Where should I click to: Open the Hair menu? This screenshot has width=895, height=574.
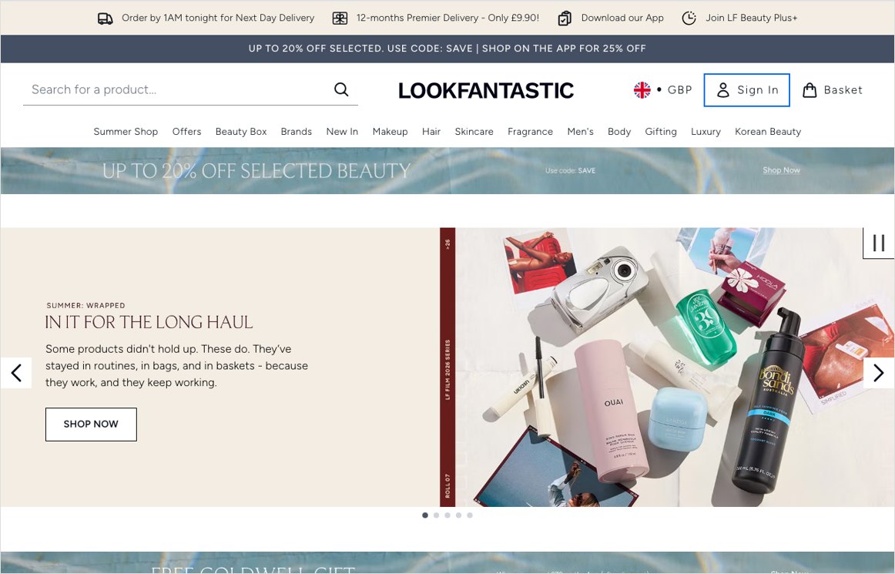click(x=431, y=131)
